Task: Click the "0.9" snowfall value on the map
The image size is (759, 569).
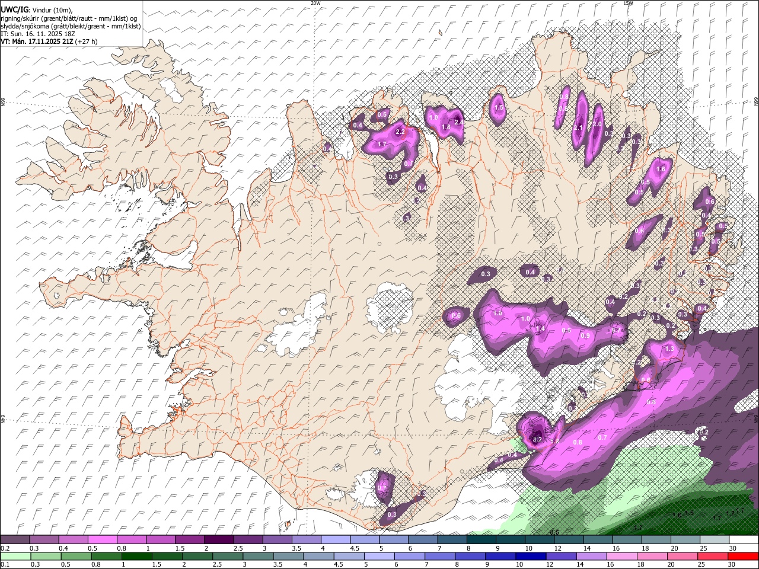Action: (585, 335)
